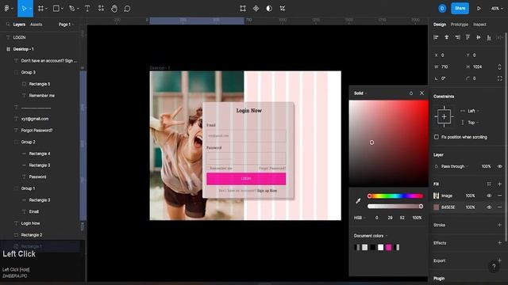Image resolution: width=508 pixels, height=285 pixels.
Task: Close the color picker panel
Action: [421, 93]
